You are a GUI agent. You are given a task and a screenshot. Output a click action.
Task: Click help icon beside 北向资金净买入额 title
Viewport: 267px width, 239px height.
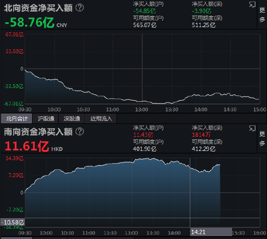pyautogui.click(x=80, y=8)
